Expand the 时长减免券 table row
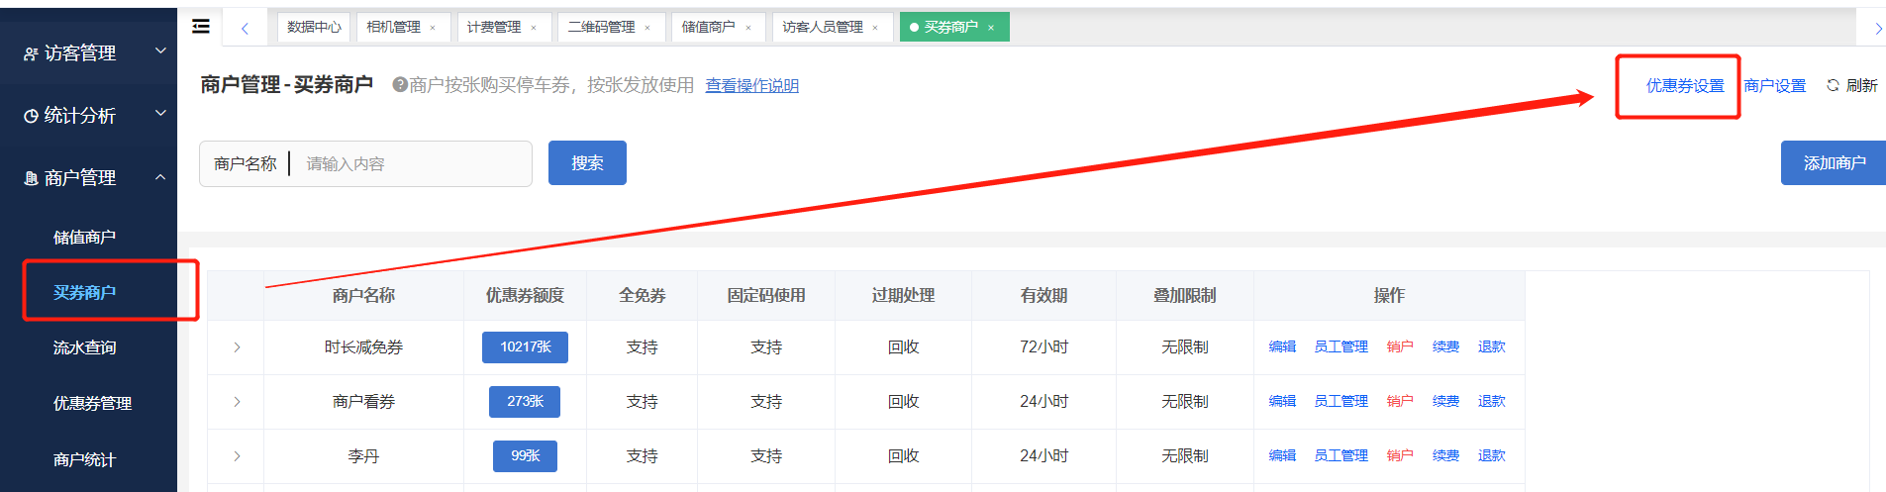The height and width of the screenshot is (492, 1886). click(237, 347)
